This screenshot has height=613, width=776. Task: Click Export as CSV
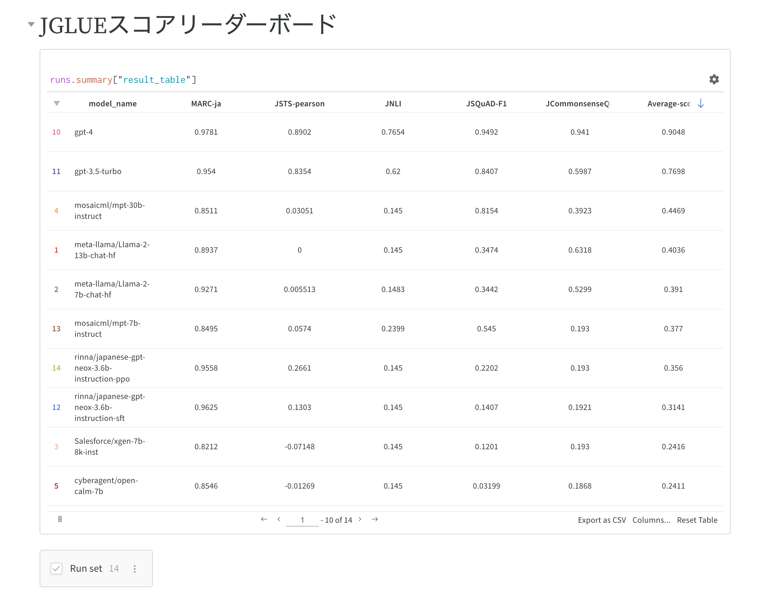tap(602, 520)
